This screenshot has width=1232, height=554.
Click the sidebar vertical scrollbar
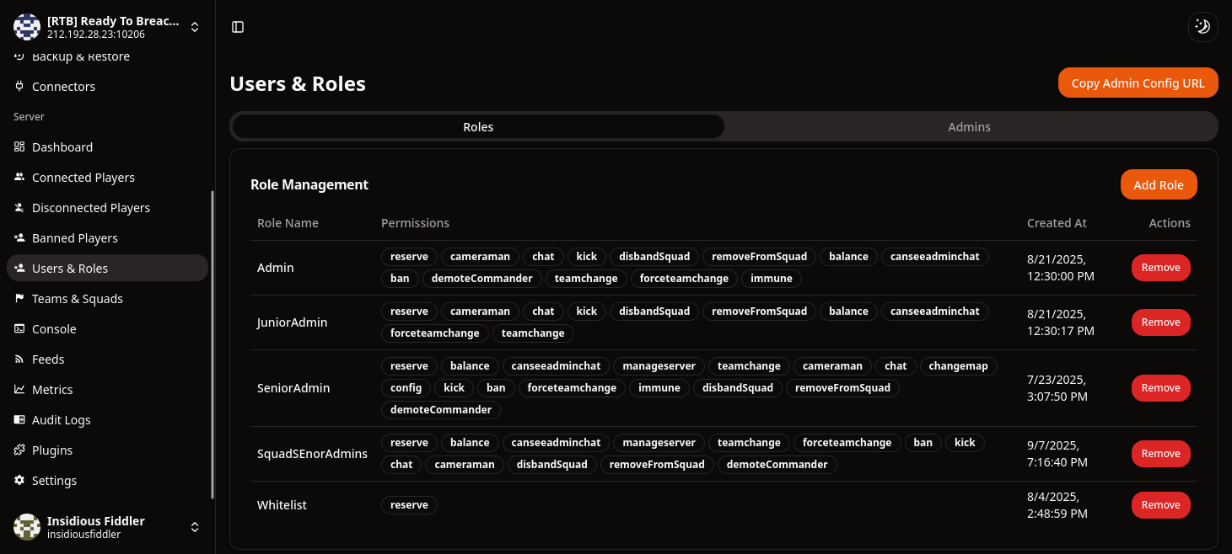point(213,345)
